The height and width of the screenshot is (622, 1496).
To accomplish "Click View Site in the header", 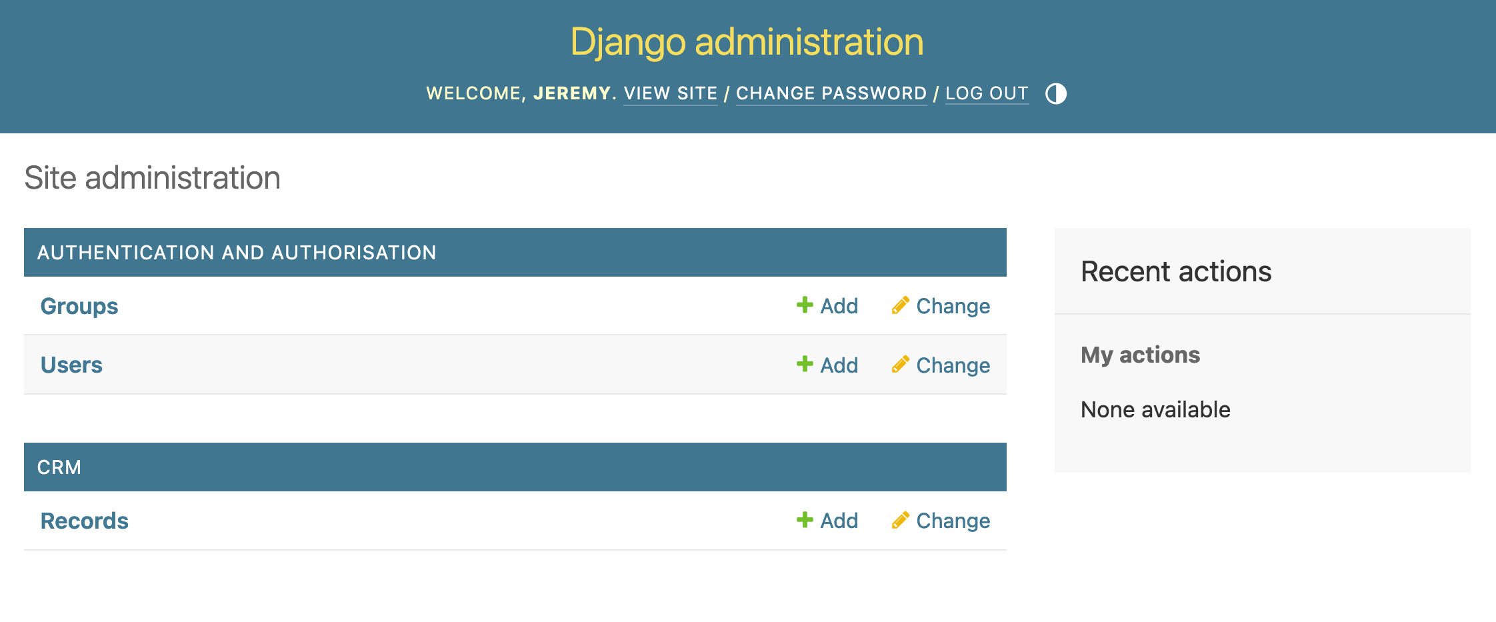I will coord(670,93).
